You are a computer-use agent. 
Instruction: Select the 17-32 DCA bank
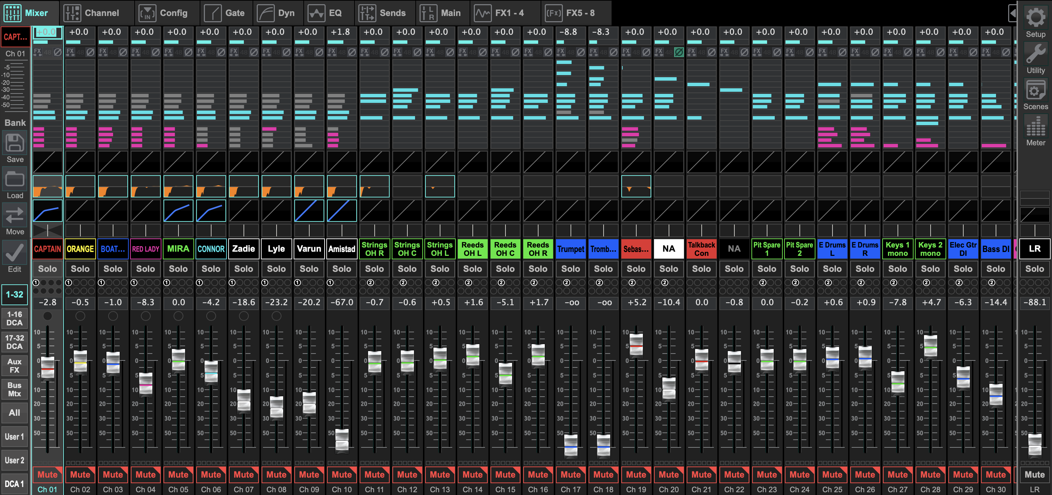coord(14,342)
